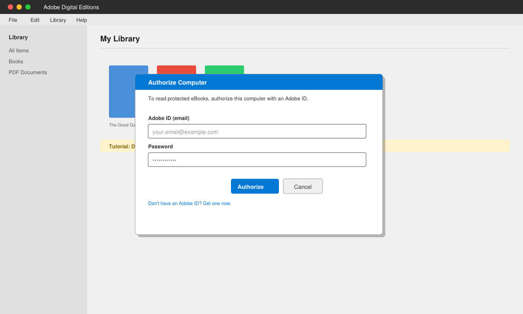Cancel the Authorize Computer dialog
This screenshot has height=314, width=523.
pyautogui.click(x=303, y=186)
